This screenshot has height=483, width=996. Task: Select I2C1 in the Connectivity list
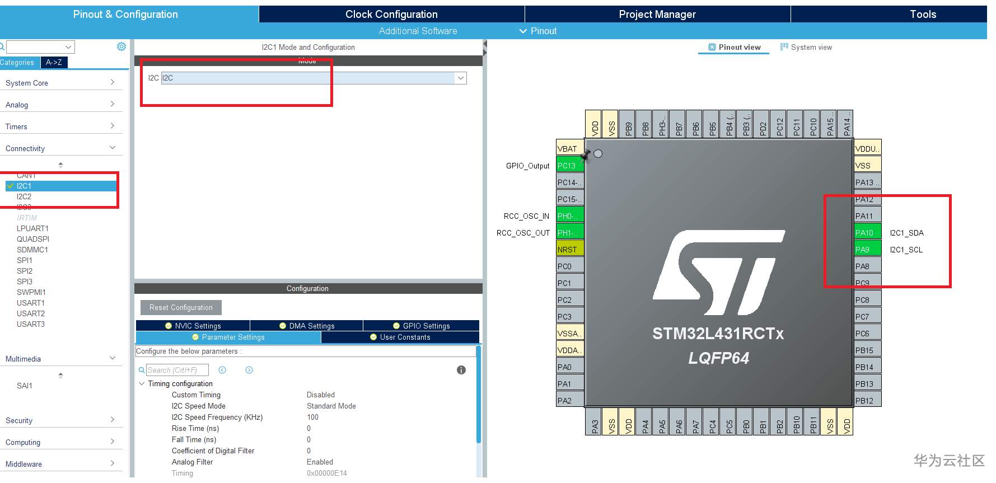61,186
